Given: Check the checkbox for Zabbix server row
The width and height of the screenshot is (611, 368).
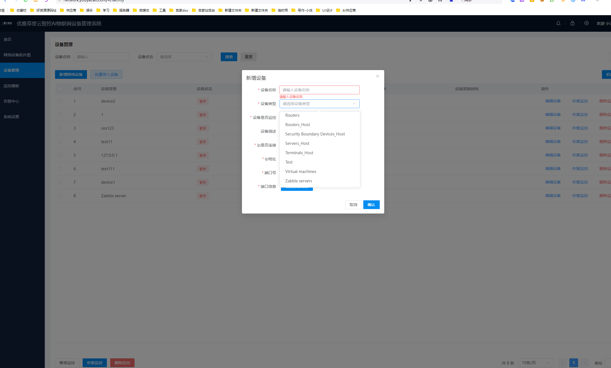Looking at the screenshot, I should click(60, 196).
